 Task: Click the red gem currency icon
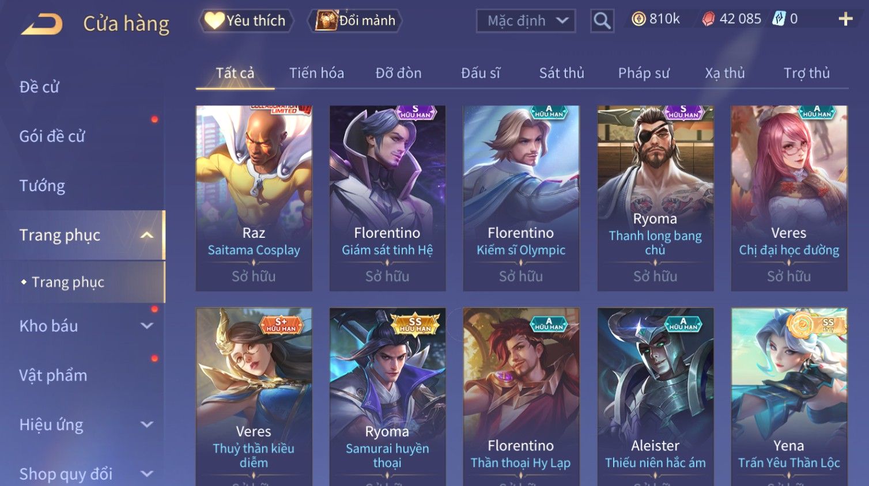(x=708, y=19)
